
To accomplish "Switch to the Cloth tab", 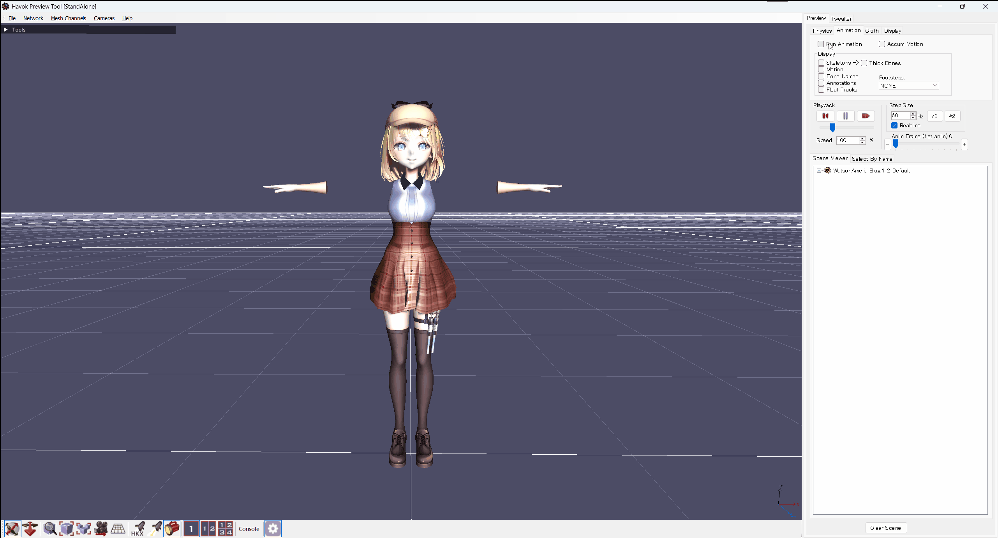I will (872, 31).
